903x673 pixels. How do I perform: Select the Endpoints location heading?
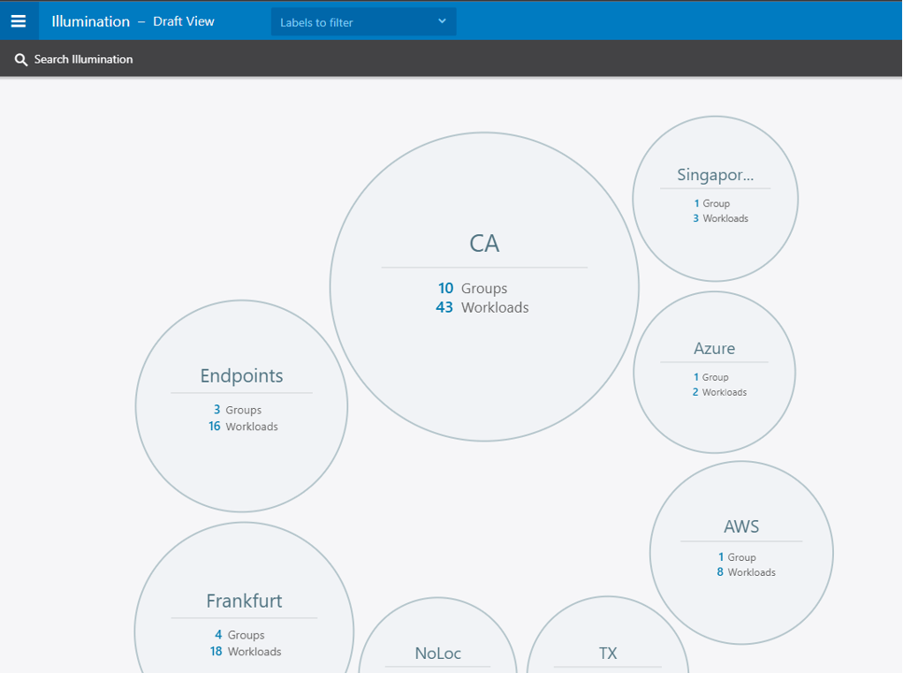point(241,376)
